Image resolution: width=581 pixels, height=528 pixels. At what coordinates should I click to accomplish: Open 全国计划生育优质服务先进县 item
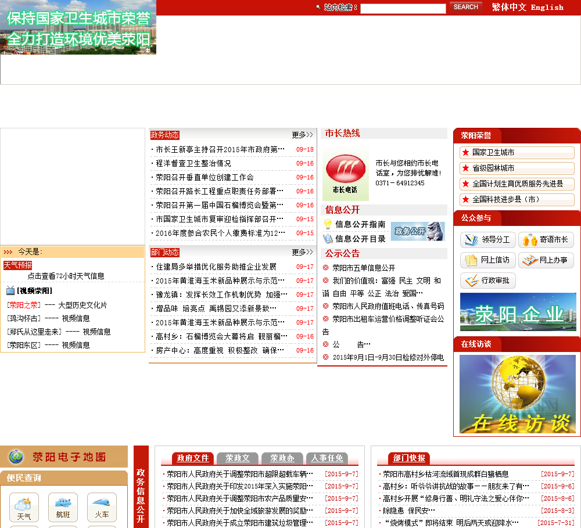[x=517, y=184]
